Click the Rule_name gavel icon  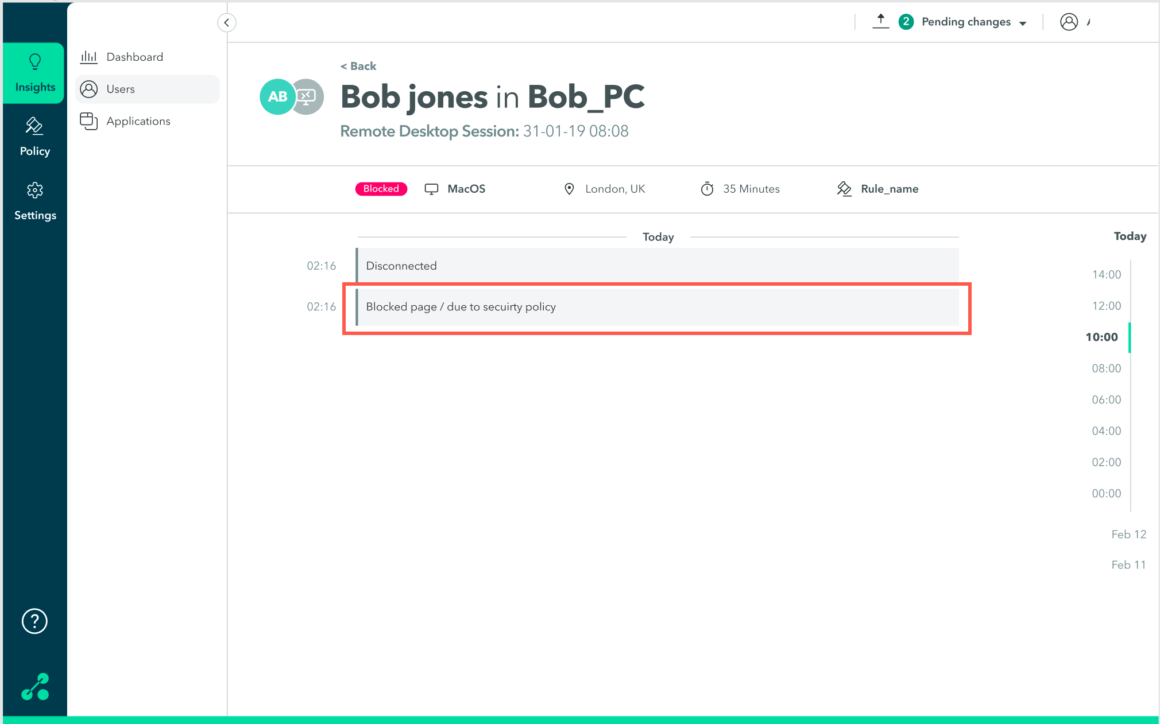844,189
